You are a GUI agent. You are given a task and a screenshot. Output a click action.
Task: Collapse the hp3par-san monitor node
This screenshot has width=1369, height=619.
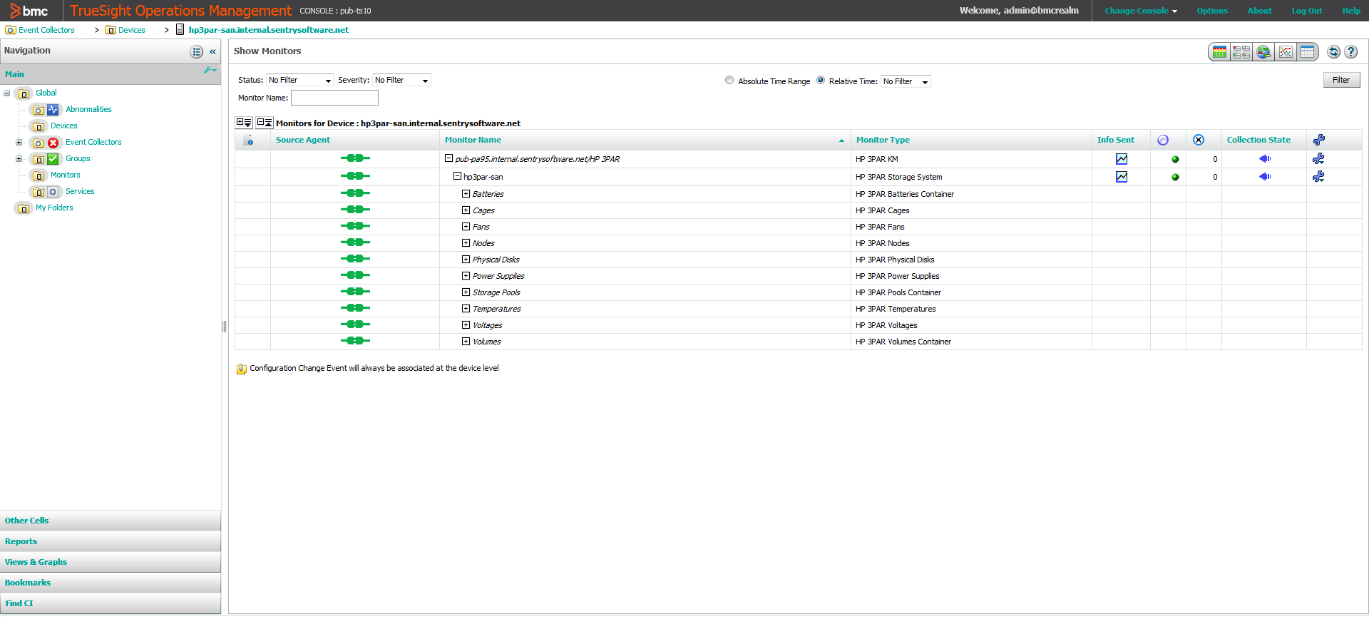point(458,176)
